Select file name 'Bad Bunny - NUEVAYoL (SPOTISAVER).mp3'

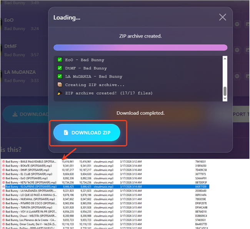(x=30, y=199)
